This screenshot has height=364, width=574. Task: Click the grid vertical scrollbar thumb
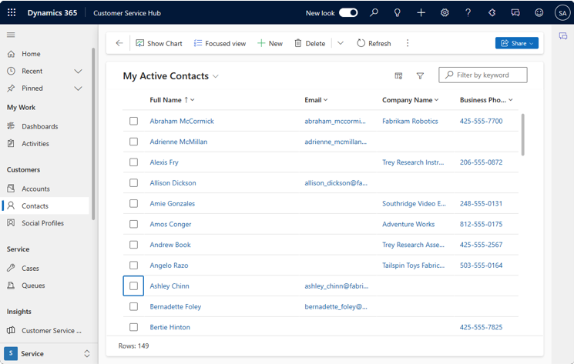pos(522,135)
